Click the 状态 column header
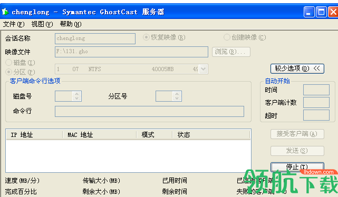 click(x=211, y=135)
